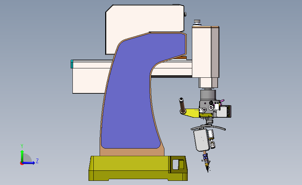The image size is (302, 185).
Task: Select the teal end cap on the beam
Action: (72, 64)
